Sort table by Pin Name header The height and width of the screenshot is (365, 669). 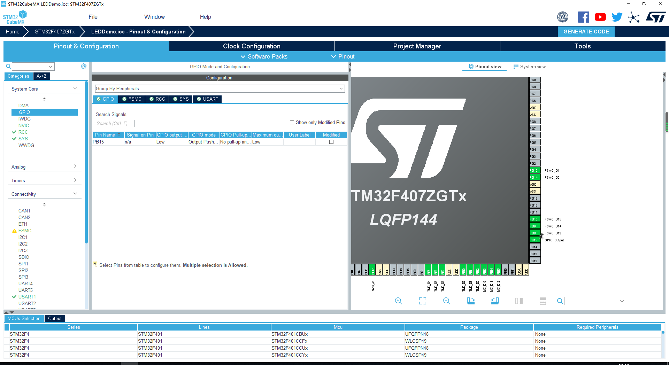point(108,135)
